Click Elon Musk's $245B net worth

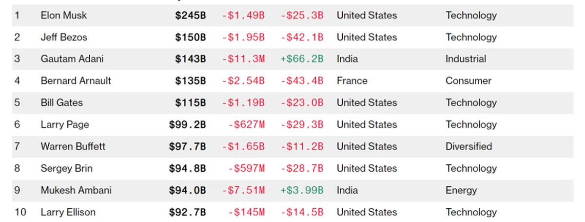coord(190,15)
